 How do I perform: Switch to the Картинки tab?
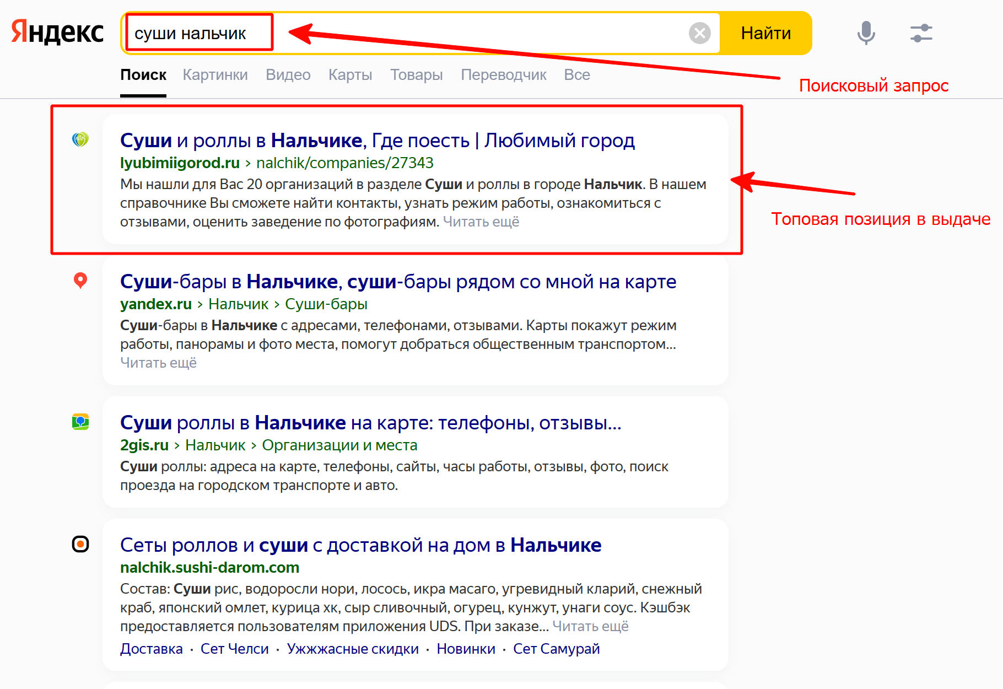pos(215,75)
